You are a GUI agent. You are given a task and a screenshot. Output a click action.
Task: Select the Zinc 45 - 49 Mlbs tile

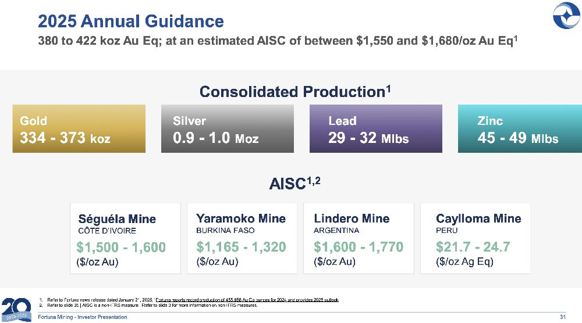tap(519, 129)
